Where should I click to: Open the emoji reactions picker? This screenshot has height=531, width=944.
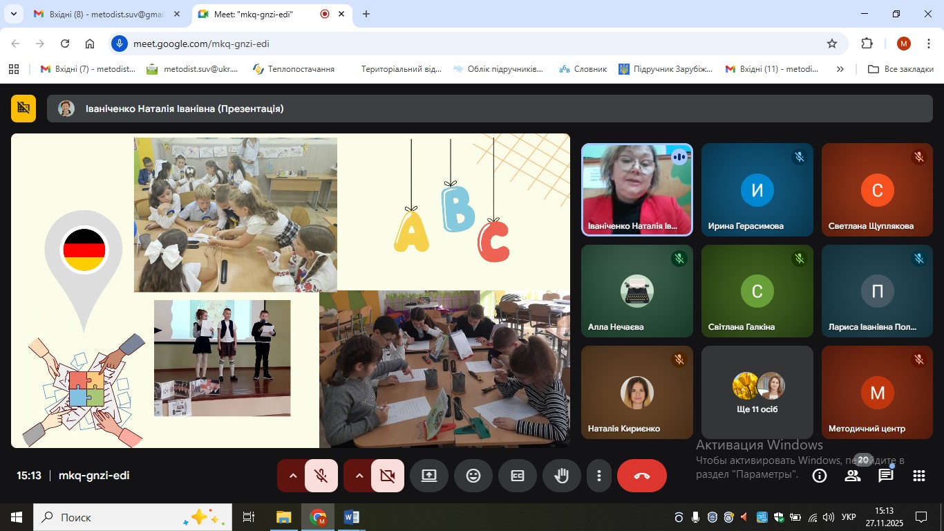pos(473,476)
